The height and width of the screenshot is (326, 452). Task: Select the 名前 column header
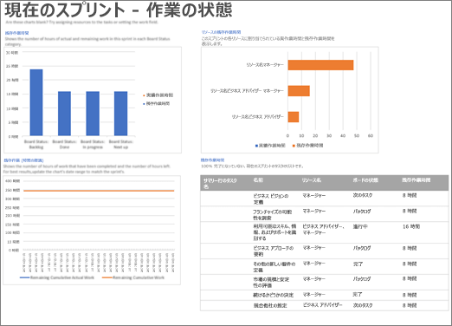(x=258, y=180)
